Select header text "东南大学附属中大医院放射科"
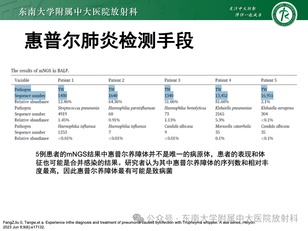Screen dimensions: 308x231 pyautogui.click(x=78, y=12)
